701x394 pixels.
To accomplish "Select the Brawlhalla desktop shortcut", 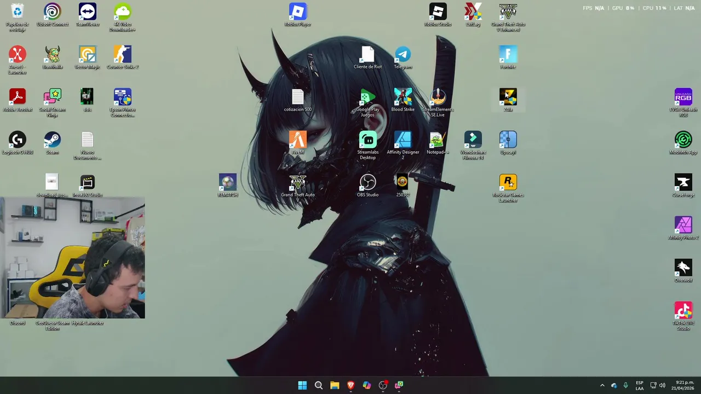I will point(53,57).
